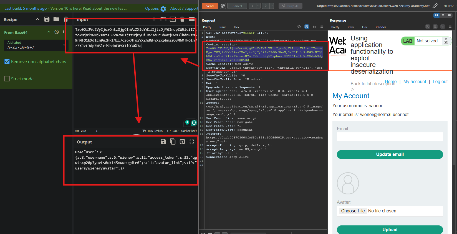Click the Email input field
The height and width of the screenshot is (234, 457).
point(390,137)
